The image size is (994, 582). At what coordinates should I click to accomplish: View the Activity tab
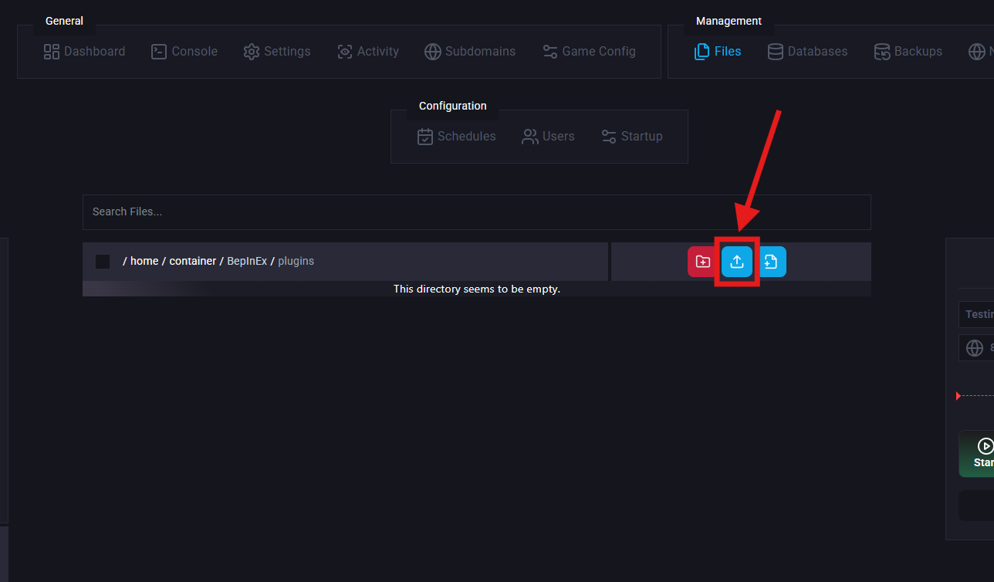368,52
